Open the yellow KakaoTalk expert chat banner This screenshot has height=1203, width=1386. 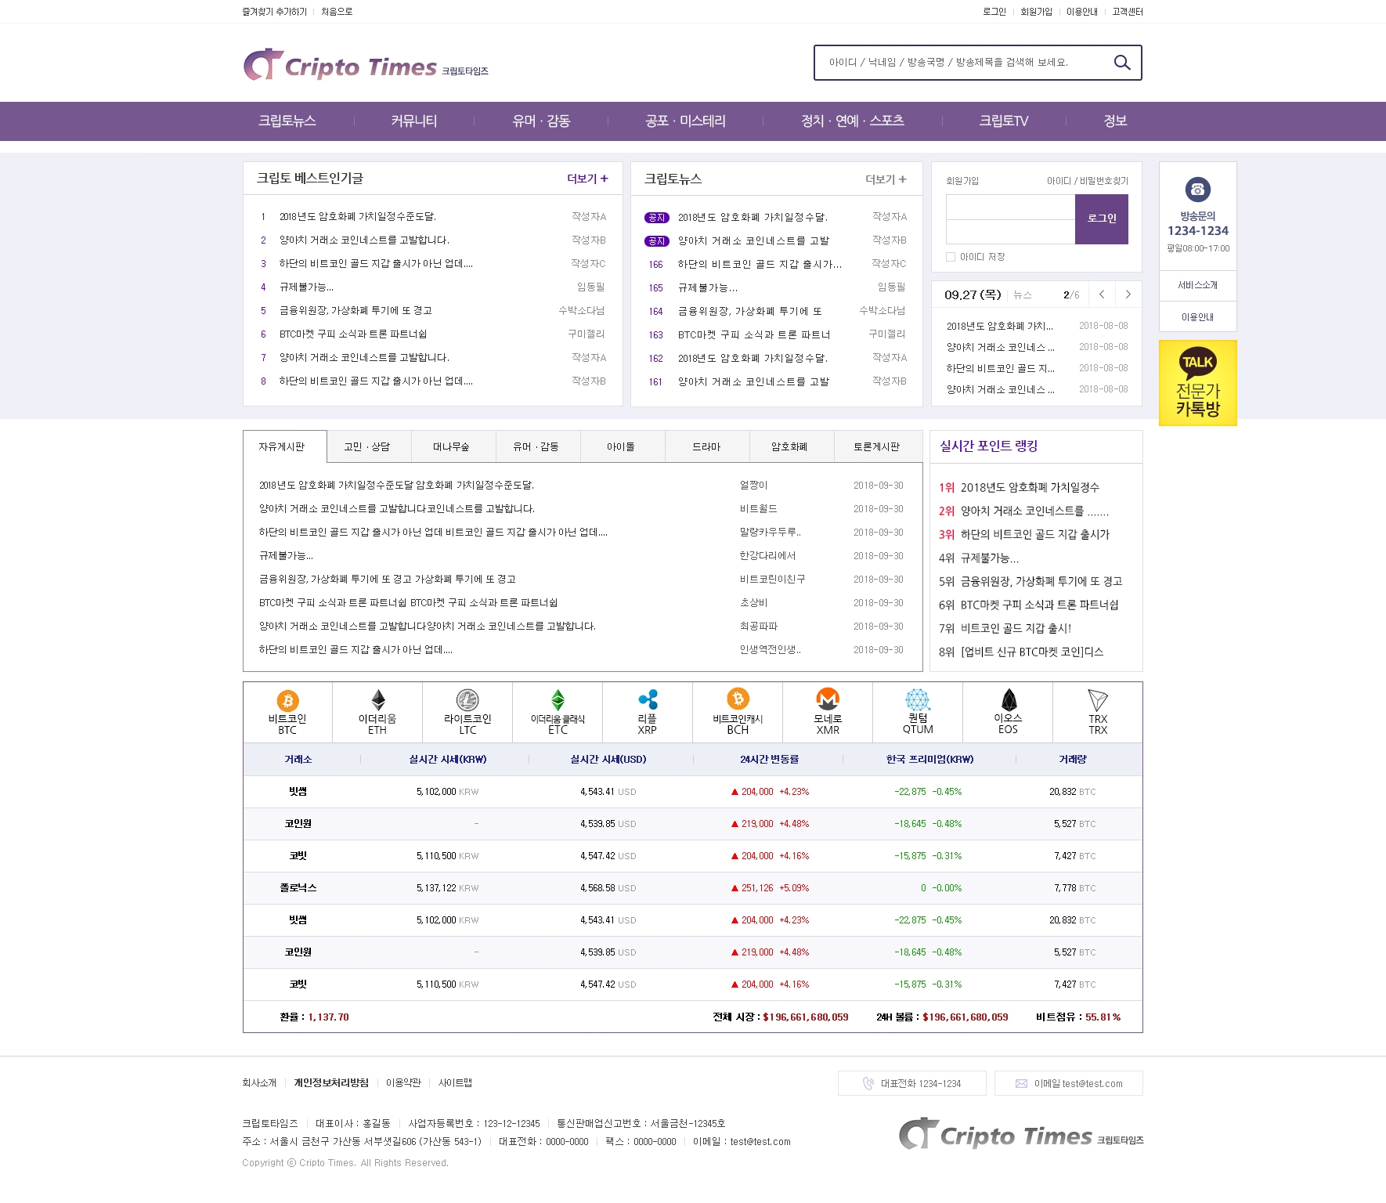click(x=1197, y=383)
